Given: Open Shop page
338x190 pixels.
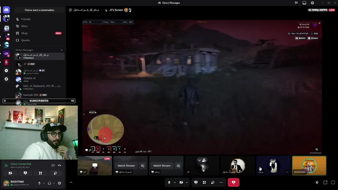Looking at the screenshot, I should point(39,33).
